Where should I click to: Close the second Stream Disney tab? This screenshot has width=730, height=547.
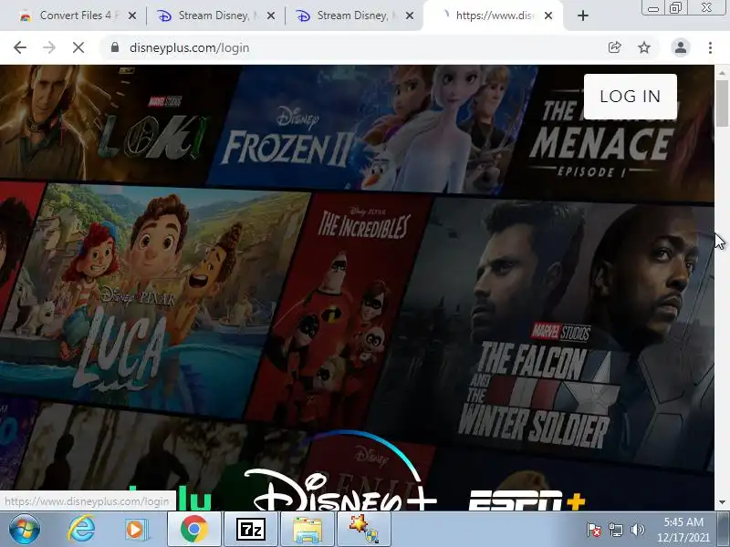(409, 15)
